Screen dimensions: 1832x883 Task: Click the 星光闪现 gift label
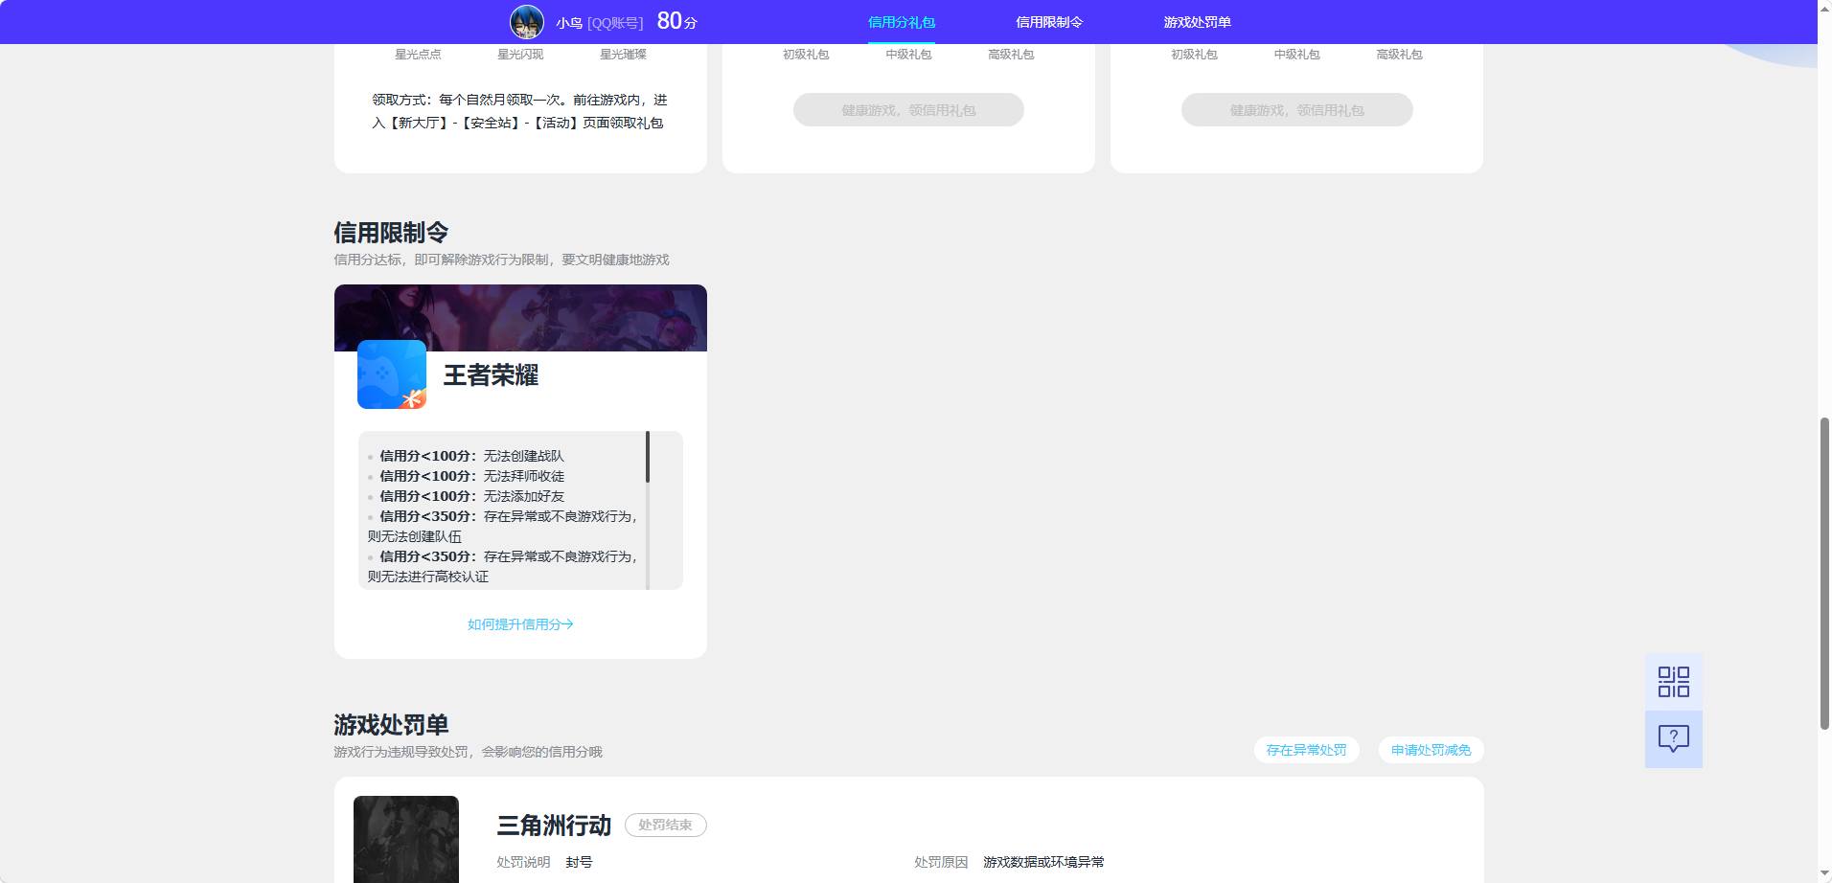click(520, 55)
